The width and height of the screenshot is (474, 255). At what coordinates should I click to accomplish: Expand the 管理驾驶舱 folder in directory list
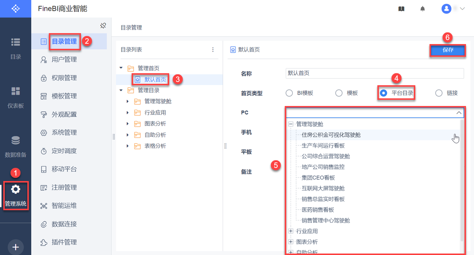coord(128,101)
